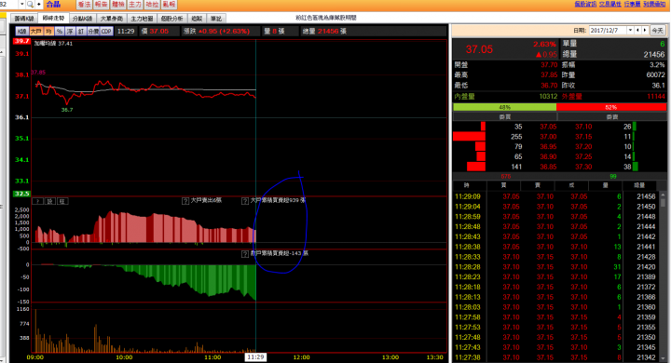Click the red 39.7 upper limit price label
Image resolution: width=671 pixels, height=363 pixels.
[x=21, y=41]
